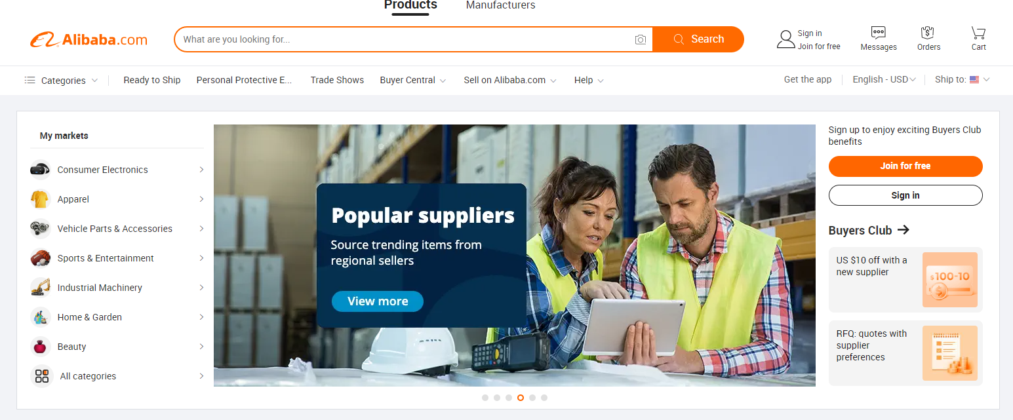This screenshot has height=420, width=1013.
Task: Switch to the Manufacturers tab
Action: click(500, 5)
